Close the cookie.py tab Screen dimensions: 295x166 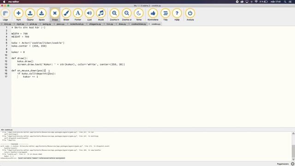tap(149, 24)
